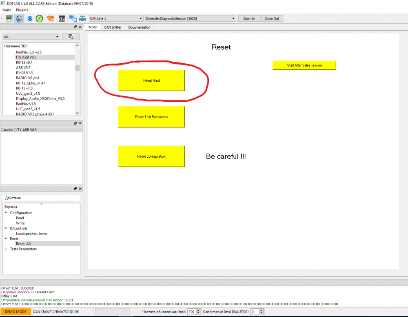
Task: Open the Plugins menu
Action: (x=22, y=10)
